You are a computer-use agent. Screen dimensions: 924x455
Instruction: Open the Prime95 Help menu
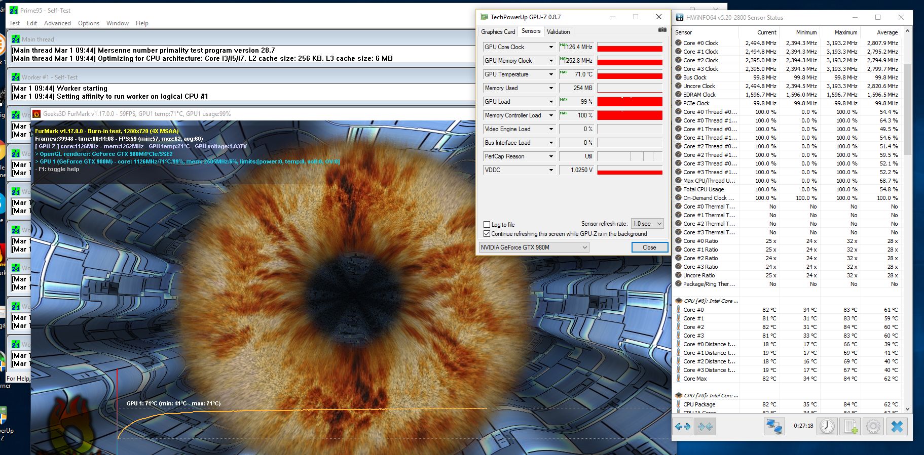(x=142, y=23)
